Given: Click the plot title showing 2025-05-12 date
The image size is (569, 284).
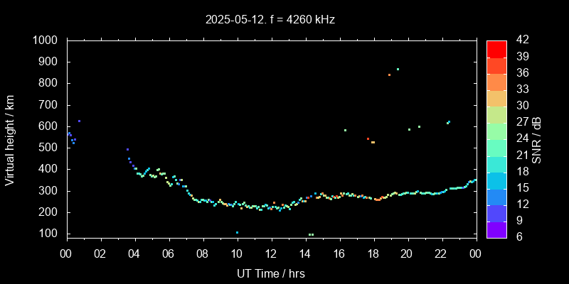Looking at the screenshot, I should 270,20.
